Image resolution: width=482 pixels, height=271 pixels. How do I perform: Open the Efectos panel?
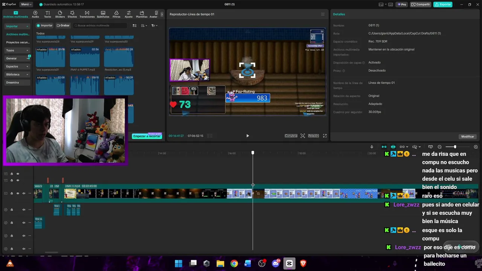point(72,14)
